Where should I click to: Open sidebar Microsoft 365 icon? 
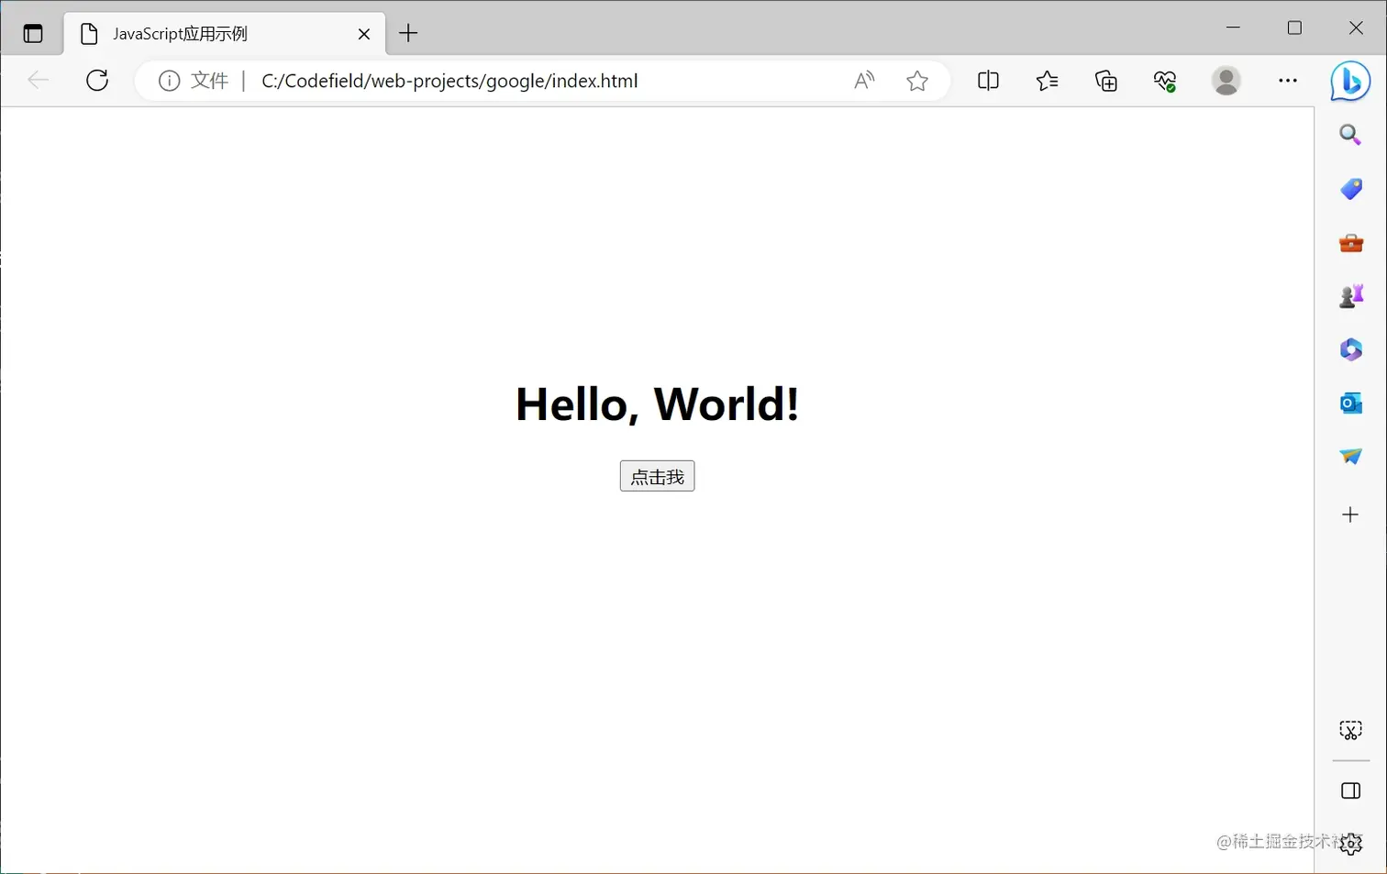(1350, 349)
